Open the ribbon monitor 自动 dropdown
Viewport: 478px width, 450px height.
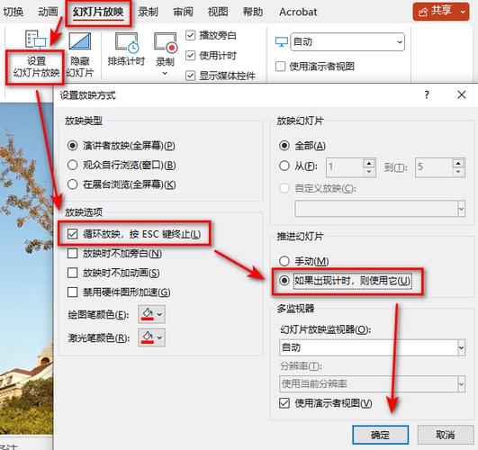click(x=347, y=41)
